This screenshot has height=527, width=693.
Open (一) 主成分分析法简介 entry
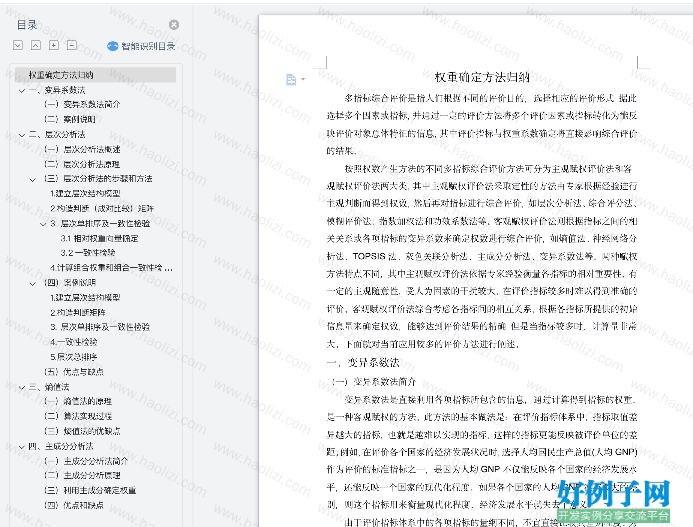86,461
